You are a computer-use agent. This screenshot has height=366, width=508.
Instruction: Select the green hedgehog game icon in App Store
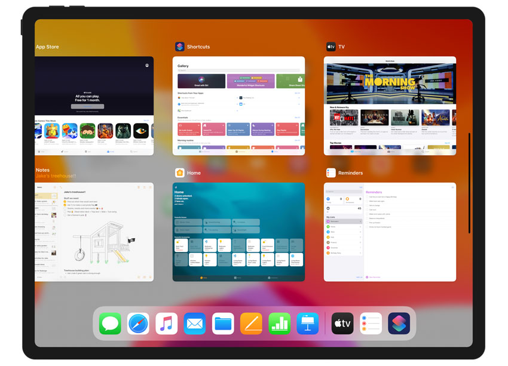click(x=87, y=131)
